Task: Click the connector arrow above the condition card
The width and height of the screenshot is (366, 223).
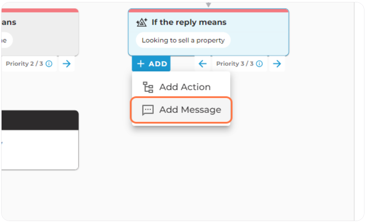Action: 208,5
